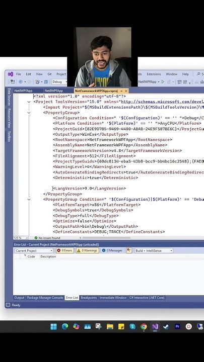
Task: Toggle the 0 Warnings filter
Action: tap(88, 250)
